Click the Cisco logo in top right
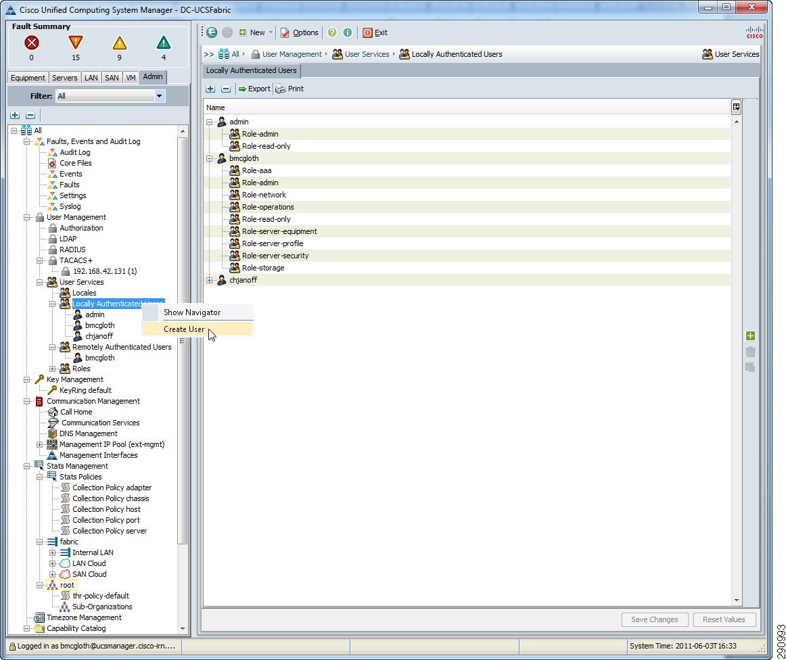This screenshot has width=786, height=660. pyautogui.click(x=754, y=32)
